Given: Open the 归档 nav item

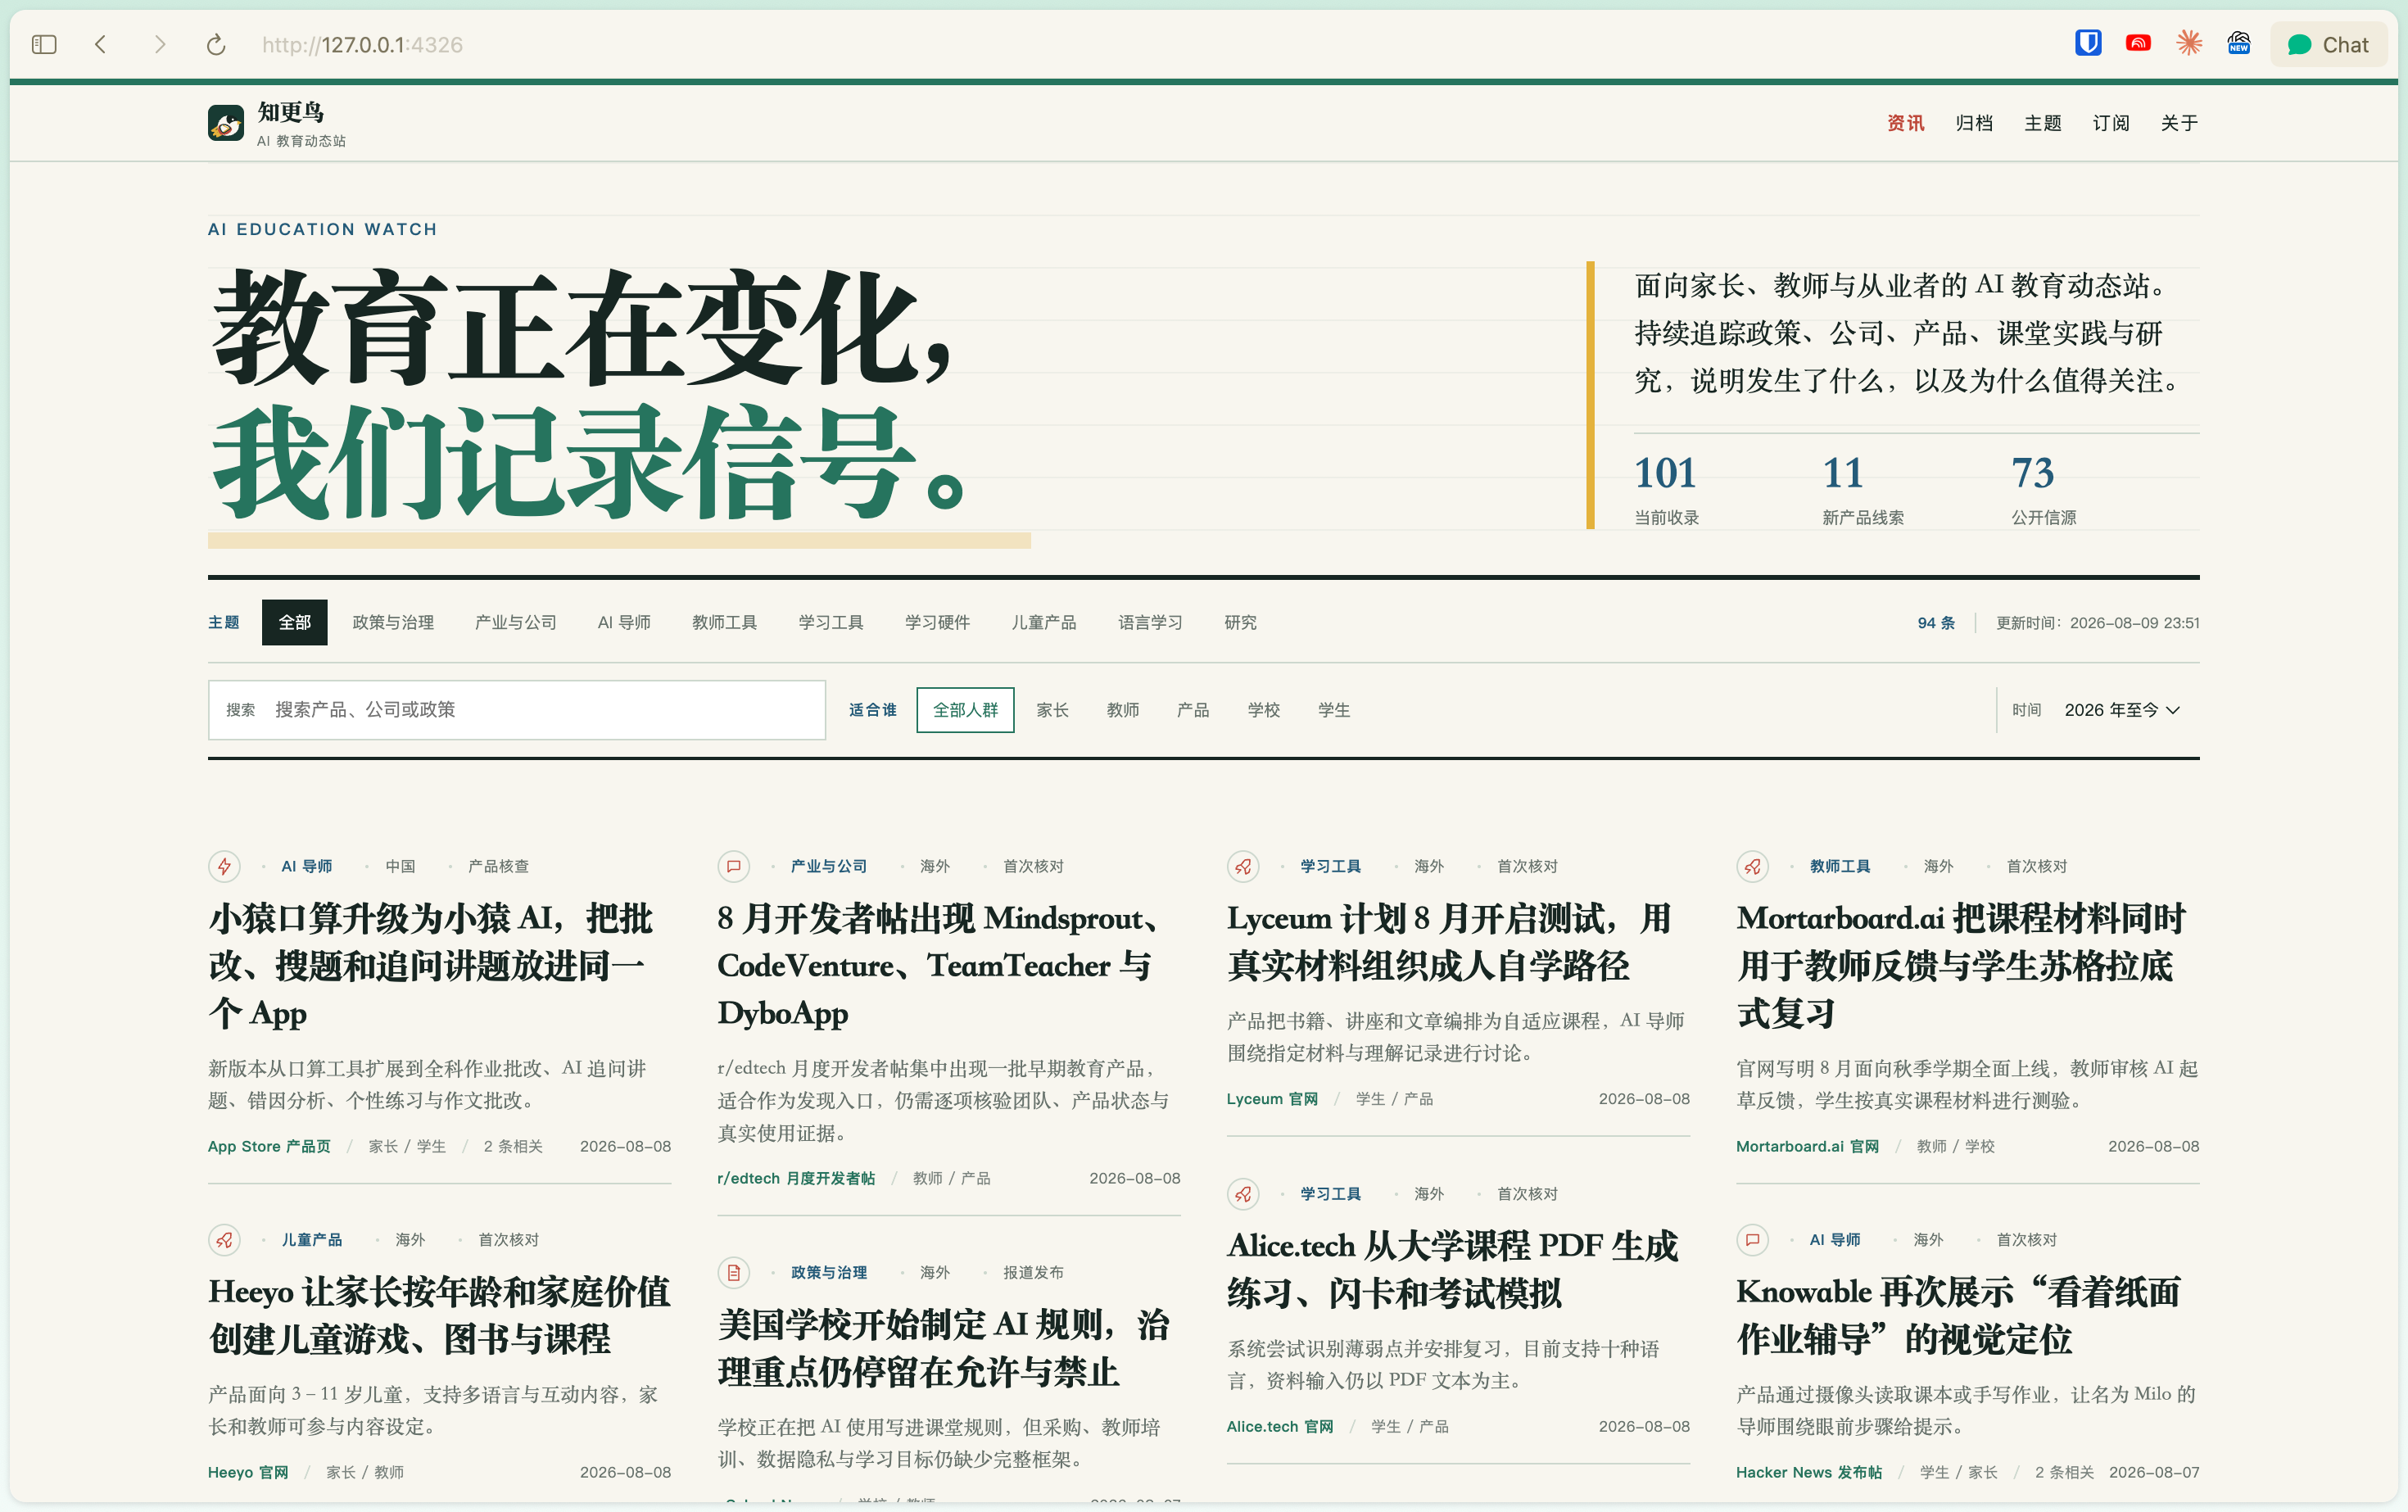Looking at the screenshot, I should pos(1974,123).
